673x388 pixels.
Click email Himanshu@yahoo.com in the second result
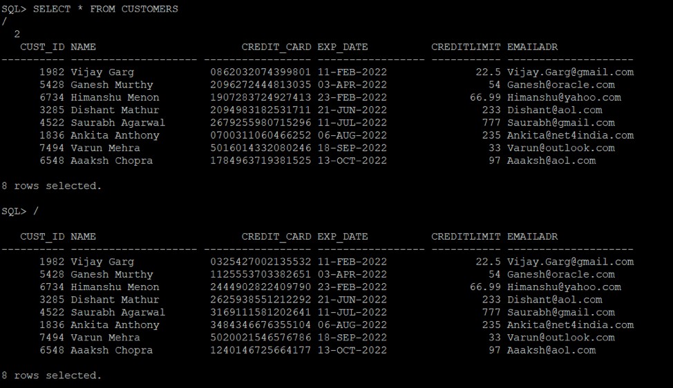(x=564, y=287)
